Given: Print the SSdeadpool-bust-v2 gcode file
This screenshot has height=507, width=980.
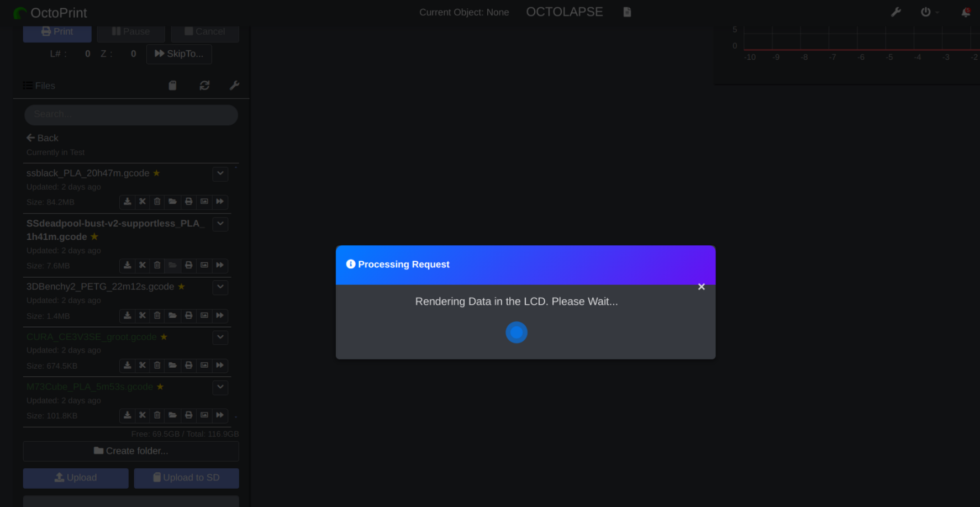Looking at the screenshot, I should coord(189,266).
